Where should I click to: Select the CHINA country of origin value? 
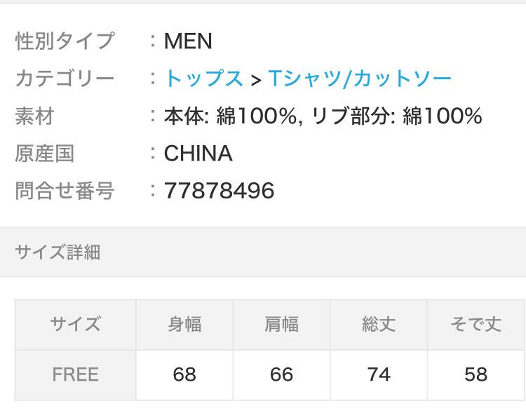(x=198, y=154)
